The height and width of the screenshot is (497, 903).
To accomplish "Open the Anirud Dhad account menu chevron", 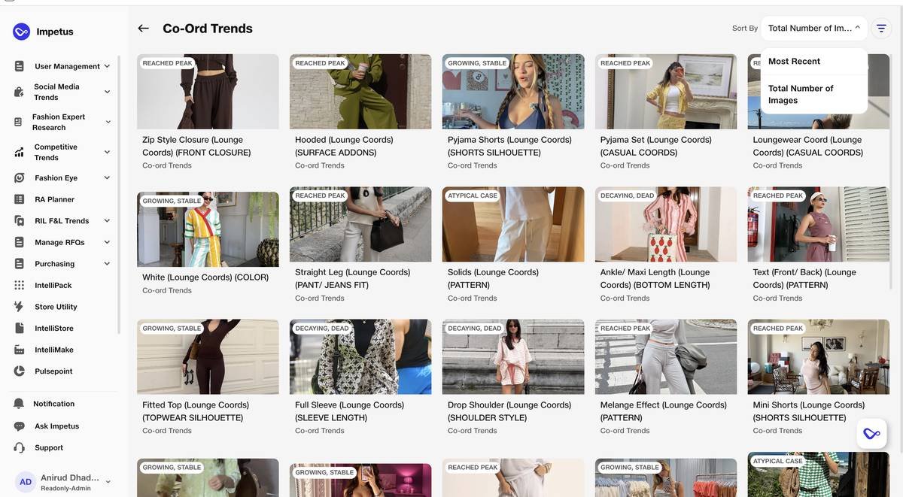I will point(108,482).
